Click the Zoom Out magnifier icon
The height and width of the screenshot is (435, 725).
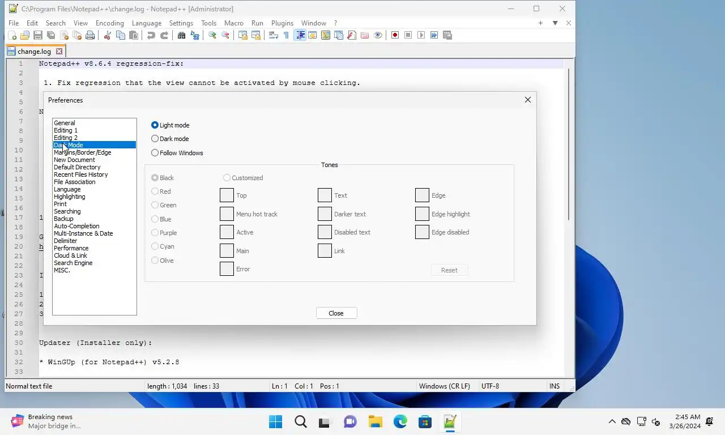click(x=225, y=35)
